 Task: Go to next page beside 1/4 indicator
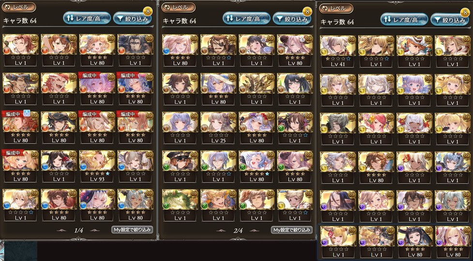tap(95, 231)
